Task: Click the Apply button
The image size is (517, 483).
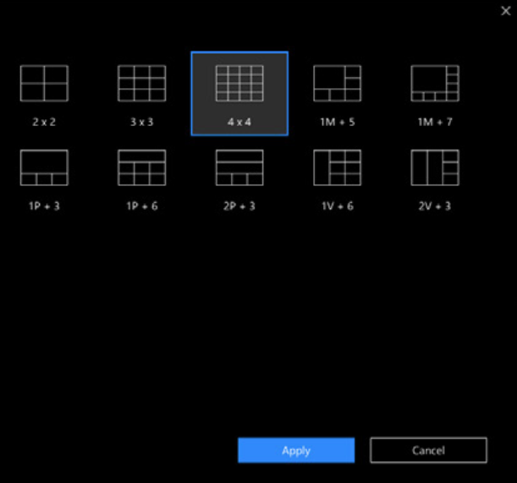Action: [x=296, y=451]
